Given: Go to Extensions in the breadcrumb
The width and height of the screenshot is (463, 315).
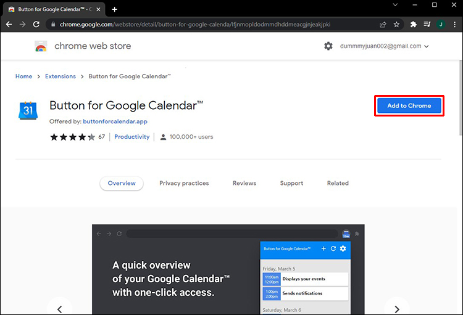Looking at the screenshot, I should point(60,76).
